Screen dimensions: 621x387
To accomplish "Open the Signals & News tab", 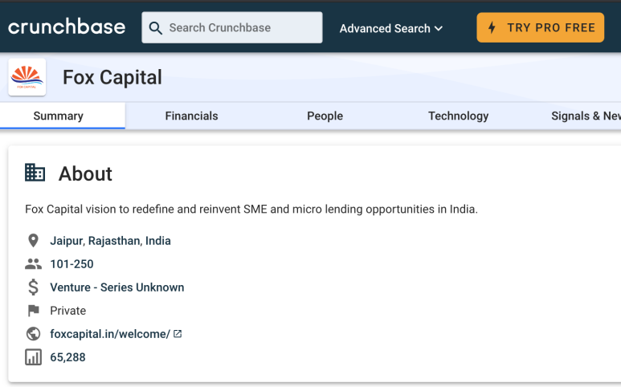I will tap(586, 116).
